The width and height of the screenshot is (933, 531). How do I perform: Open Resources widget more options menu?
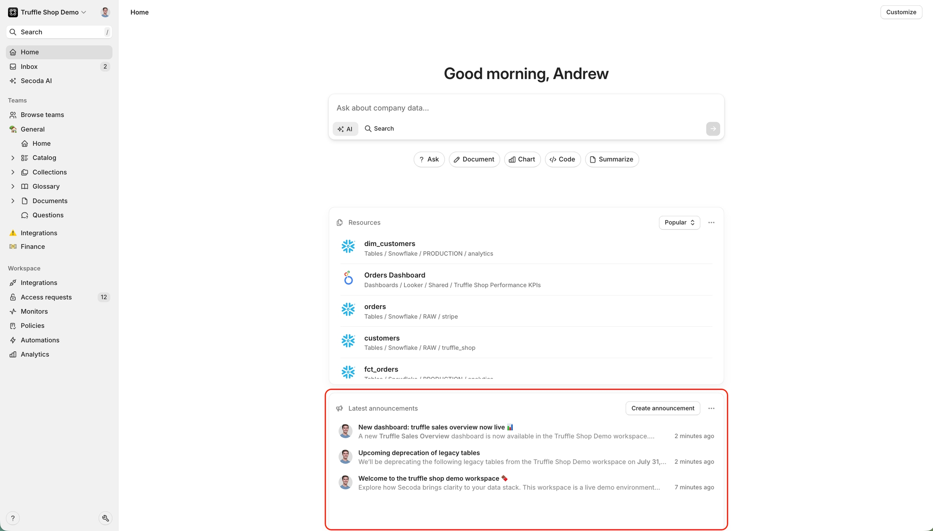click(x=711, y=223)
